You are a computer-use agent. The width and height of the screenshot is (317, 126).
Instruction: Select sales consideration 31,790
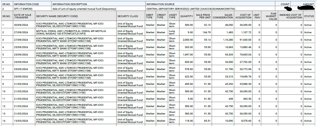pos(229,69)
